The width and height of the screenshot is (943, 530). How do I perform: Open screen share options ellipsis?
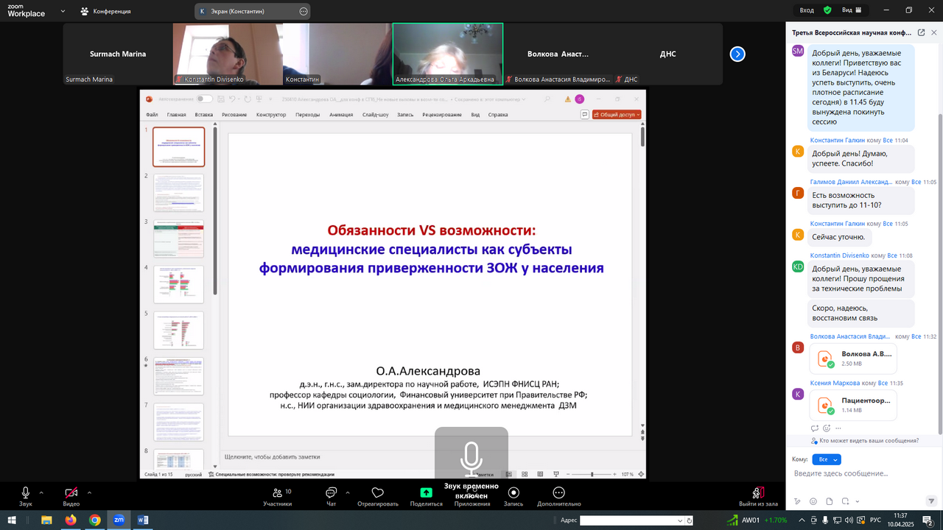[x=304, y=11]
